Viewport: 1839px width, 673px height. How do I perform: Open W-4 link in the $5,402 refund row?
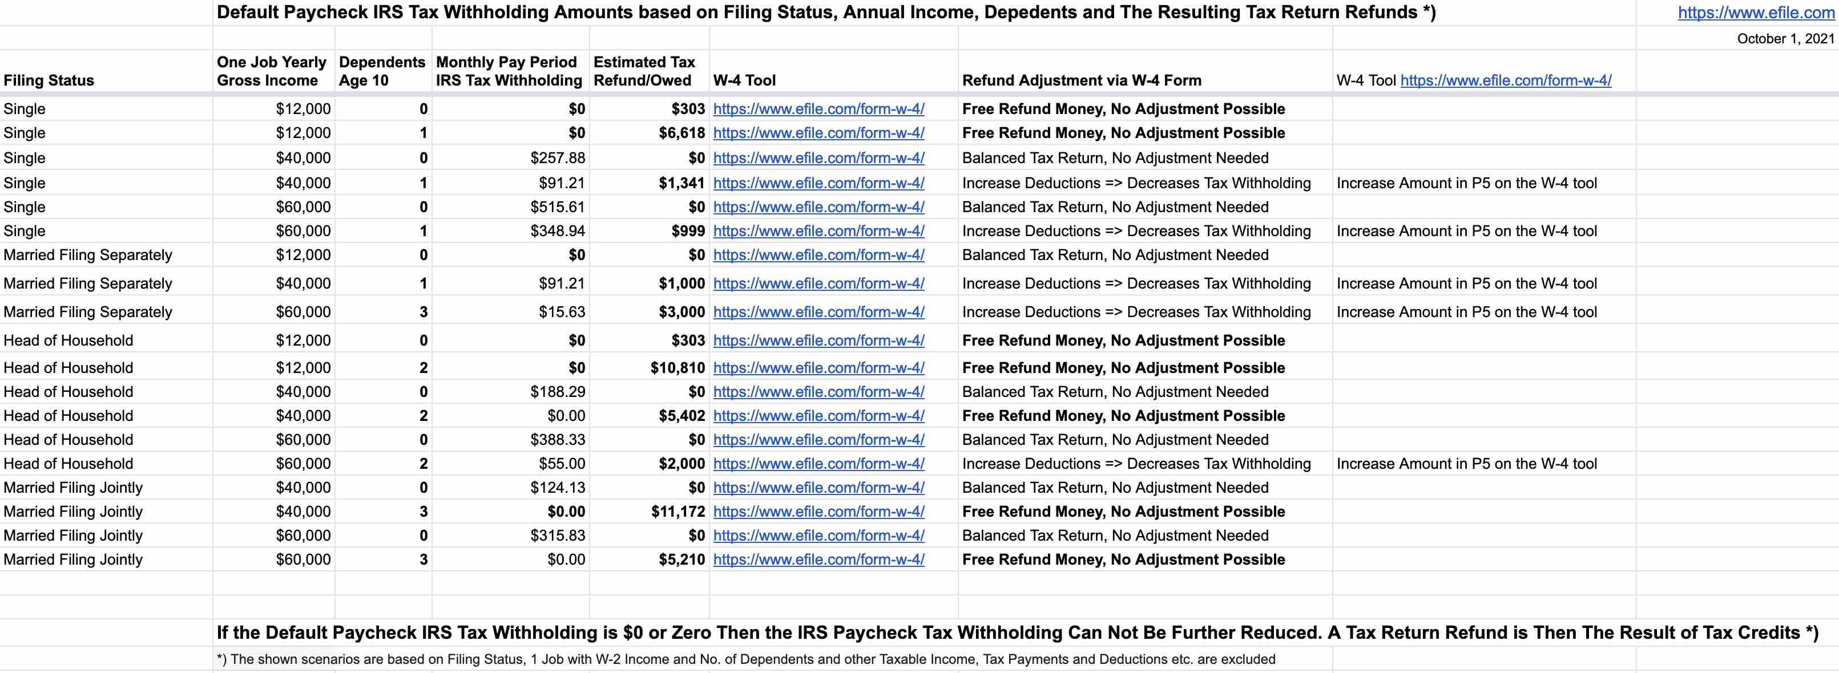(819, 415)
